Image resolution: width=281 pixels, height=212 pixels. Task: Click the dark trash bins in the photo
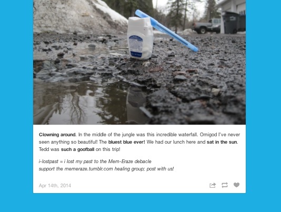pyautogui.click(x=234, y=23)
